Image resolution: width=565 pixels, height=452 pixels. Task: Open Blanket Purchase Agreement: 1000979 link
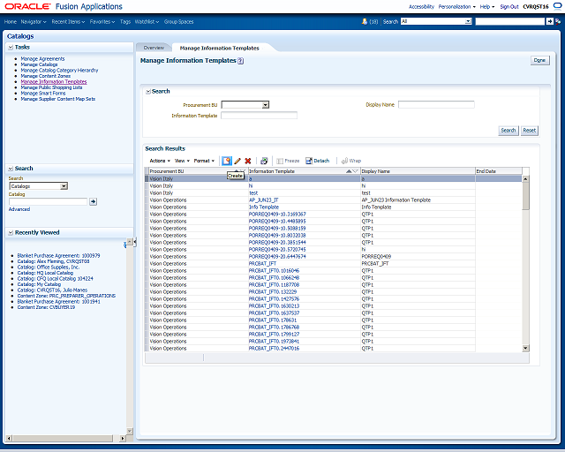tap(59, 255)
